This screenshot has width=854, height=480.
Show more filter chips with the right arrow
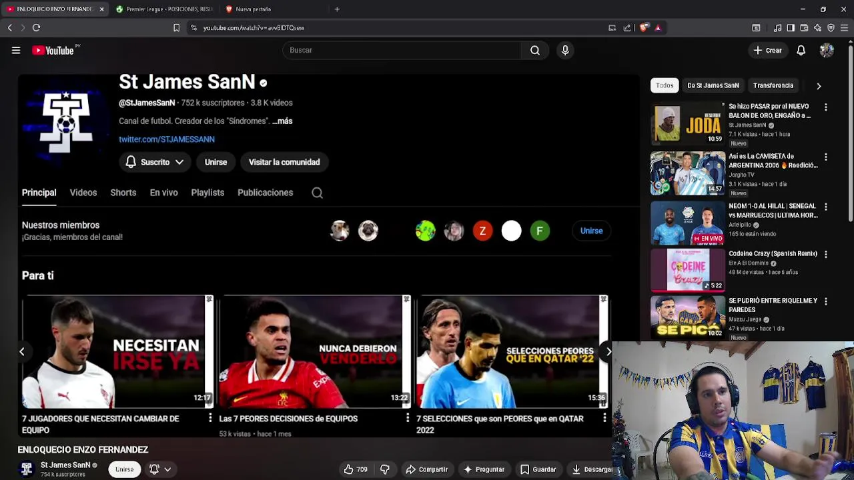pyautogui.click(x=819, y=85)
